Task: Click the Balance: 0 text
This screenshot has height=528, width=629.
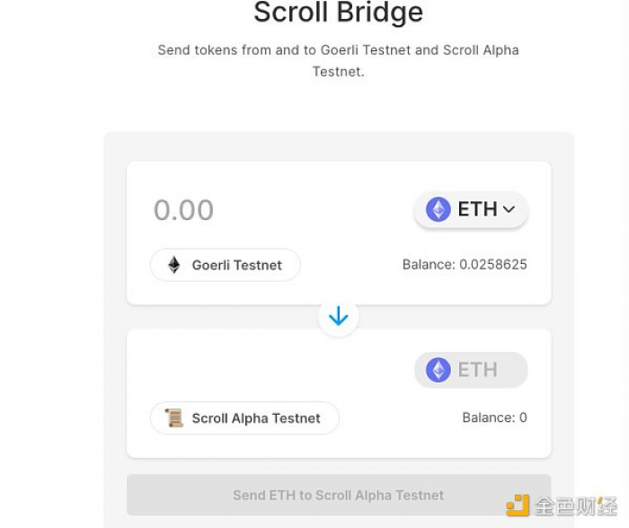Action: [x=494, y=418]
